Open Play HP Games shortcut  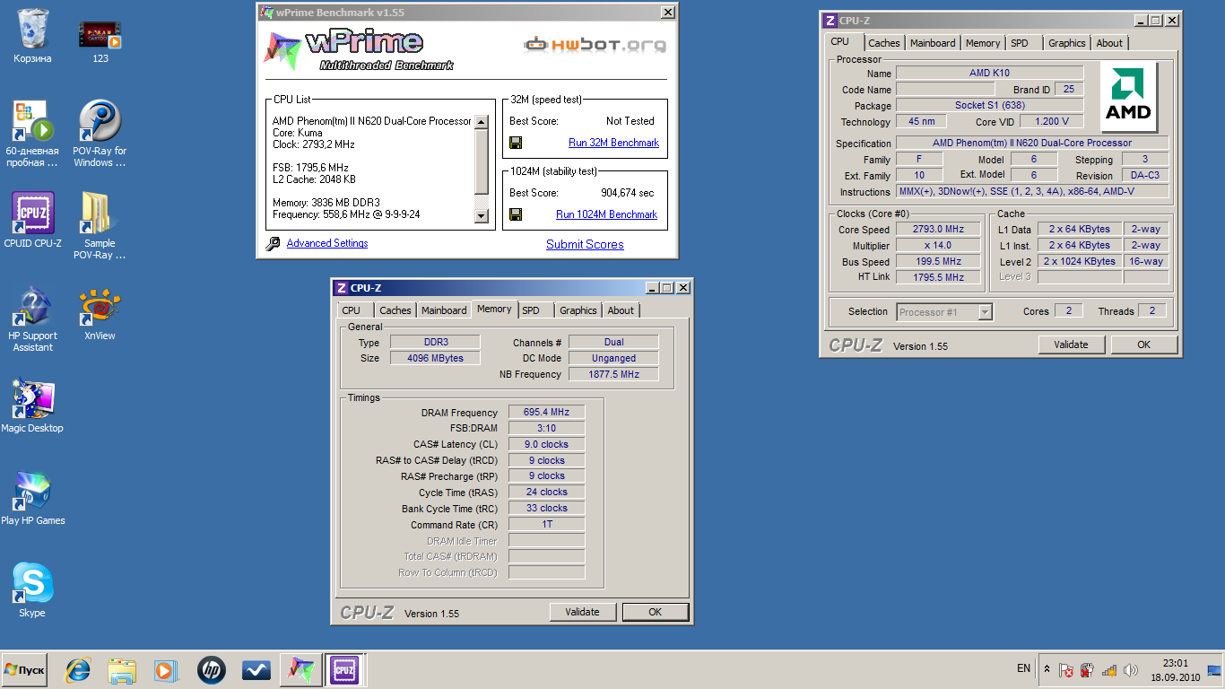coord(32,498)
